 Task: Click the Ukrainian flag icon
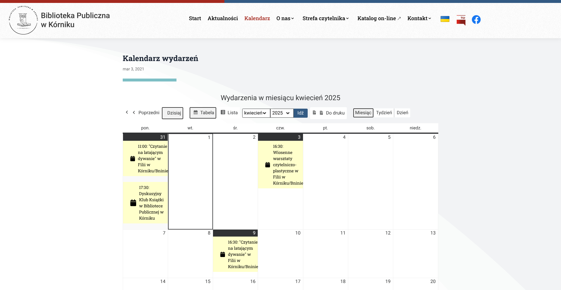(x=445, y=19)
